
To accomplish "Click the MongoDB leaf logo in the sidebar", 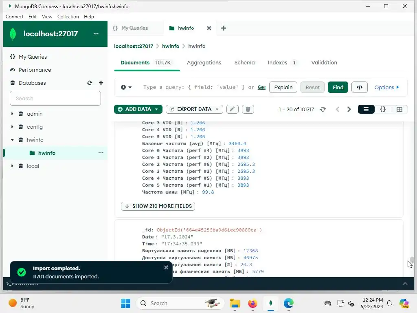I will click(x=13, y=34).
